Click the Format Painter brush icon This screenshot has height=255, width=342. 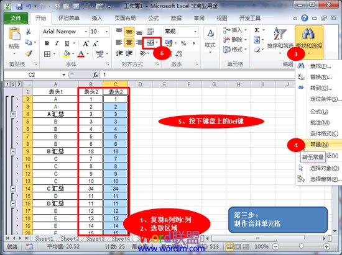(x=29, y=53)
